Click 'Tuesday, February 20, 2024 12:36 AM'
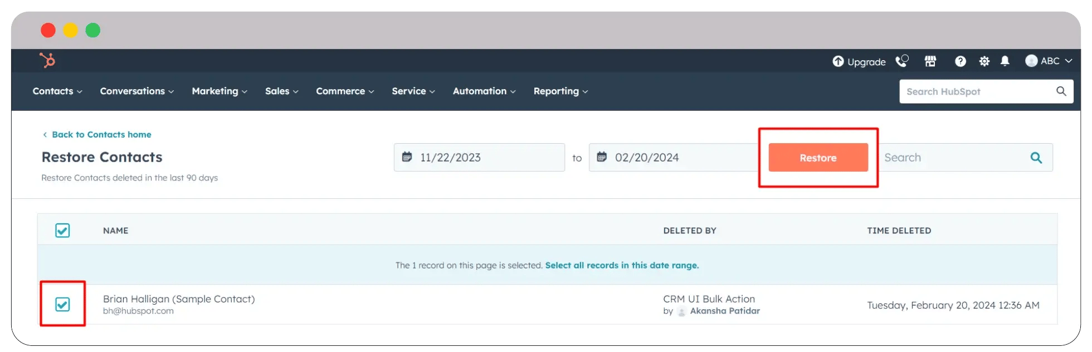 click(953, 305)
